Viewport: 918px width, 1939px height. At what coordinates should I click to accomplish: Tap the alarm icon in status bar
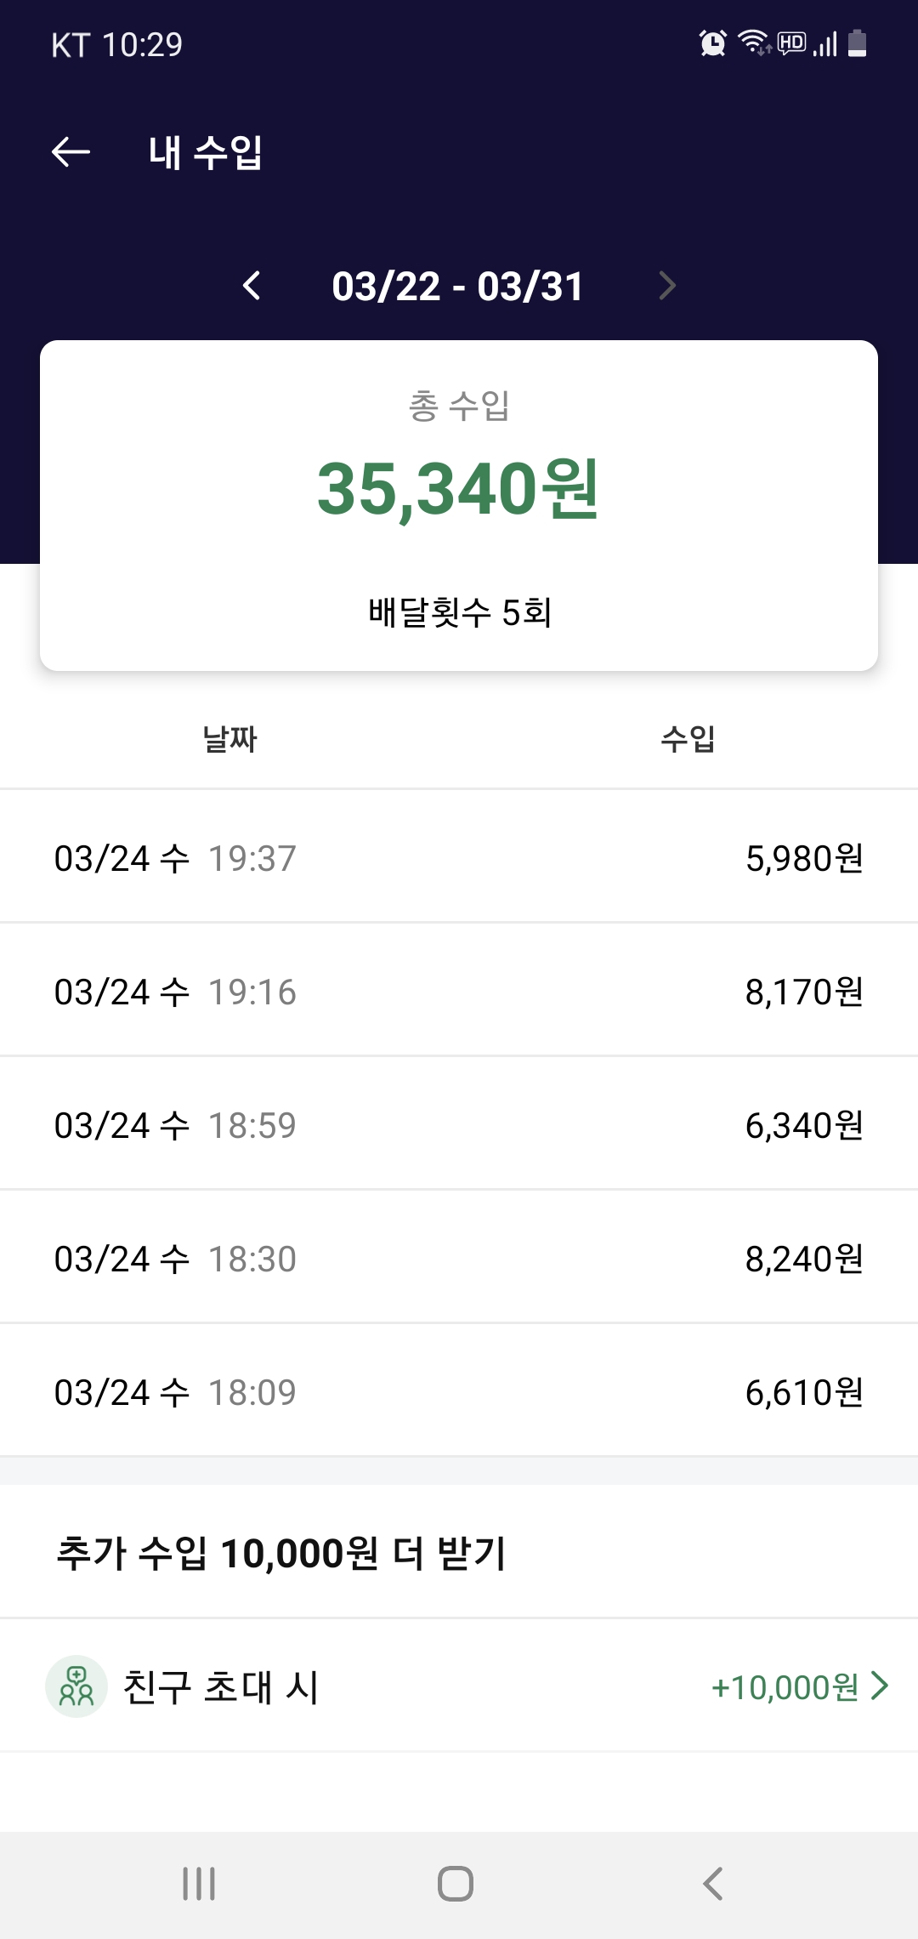click(712, 43)
